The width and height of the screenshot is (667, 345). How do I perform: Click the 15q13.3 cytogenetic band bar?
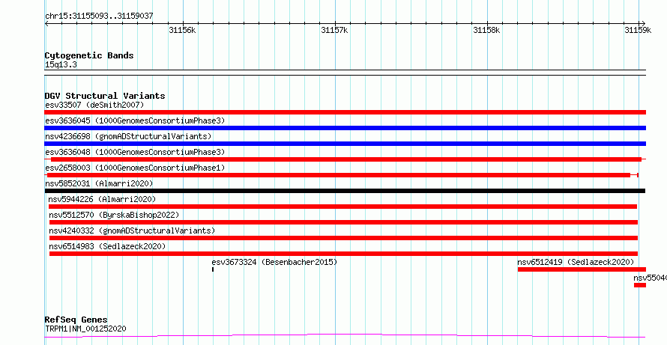tap(345, 73)
